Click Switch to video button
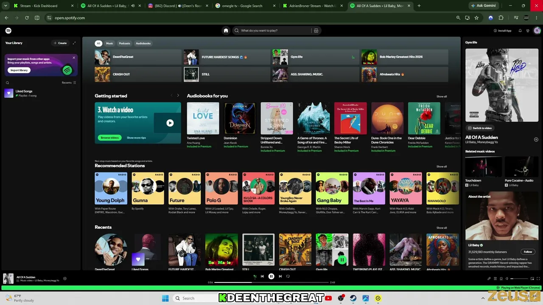 pyautogui.click(x=480, y=128)
